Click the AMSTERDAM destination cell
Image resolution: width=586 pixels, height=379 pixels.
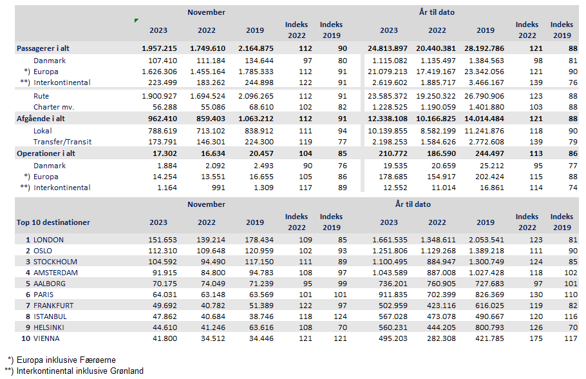tap(56, 273)
